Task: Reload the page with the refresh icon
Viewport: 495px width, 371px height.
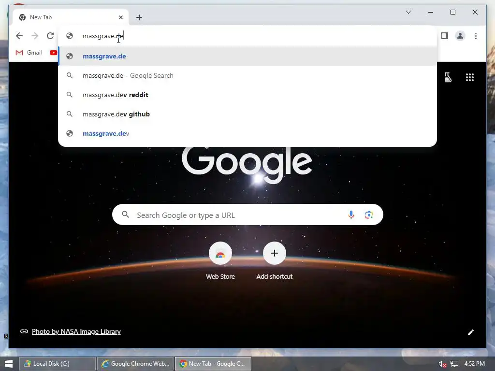Action: coord(50,36)
